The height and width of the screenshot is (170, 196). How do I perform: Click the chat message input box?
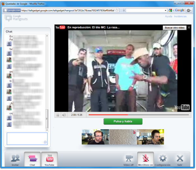click(x=27, y=139)
